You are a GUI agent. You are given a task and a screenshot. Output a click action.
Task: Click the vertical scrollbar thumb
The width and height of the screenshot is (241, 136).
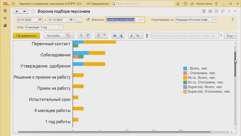[235, 64]
